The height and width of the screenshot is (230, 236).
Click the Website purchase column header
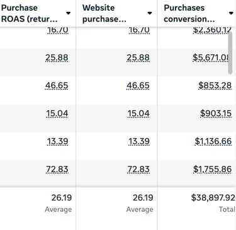104,13
